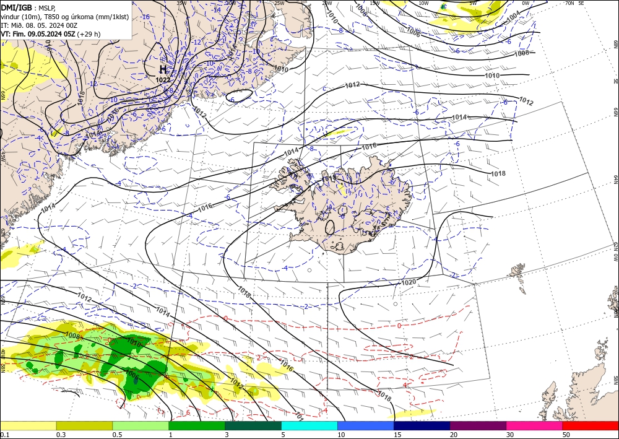Click the legend value '30'
The height and width of the screenshot is (439, 619).
click(510, 435)
